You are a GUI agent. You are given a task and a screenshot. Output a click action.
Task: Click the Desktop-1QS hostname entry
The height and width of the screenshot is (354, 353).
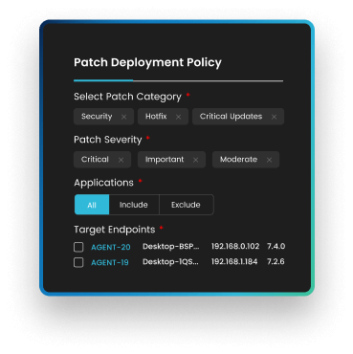pyautogui.click(x=170, y=262)
